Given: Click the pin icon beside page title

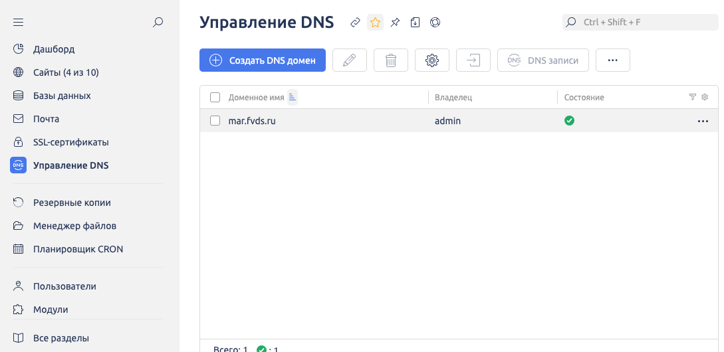Looking at the screenshot, I should point(395,23).
